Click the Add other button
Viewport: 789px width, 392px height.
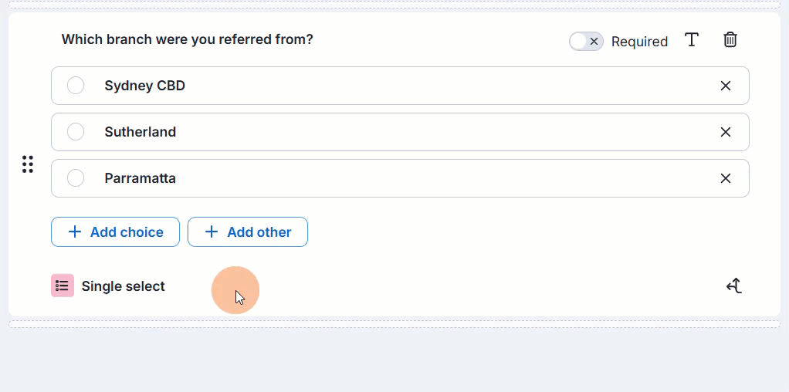point(248,232)
